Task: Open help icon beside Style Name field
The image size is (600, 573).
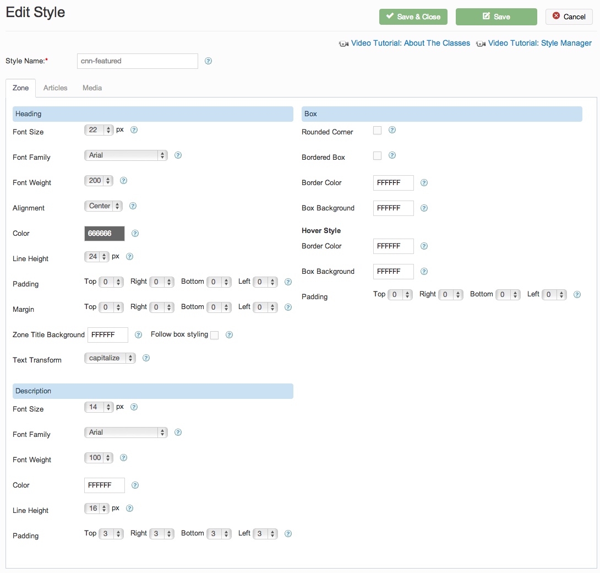Action: point(208,61)
